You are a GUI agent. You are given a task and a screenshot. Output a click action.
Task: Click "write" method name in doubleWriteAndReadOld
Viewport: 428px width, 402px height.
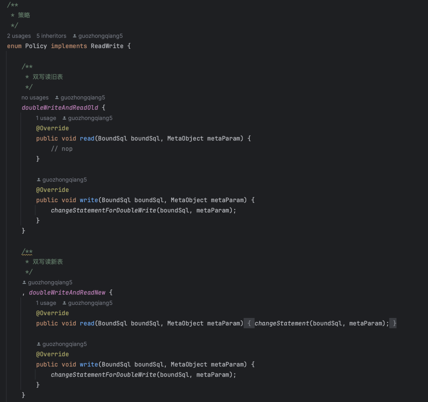click(89, 200)
